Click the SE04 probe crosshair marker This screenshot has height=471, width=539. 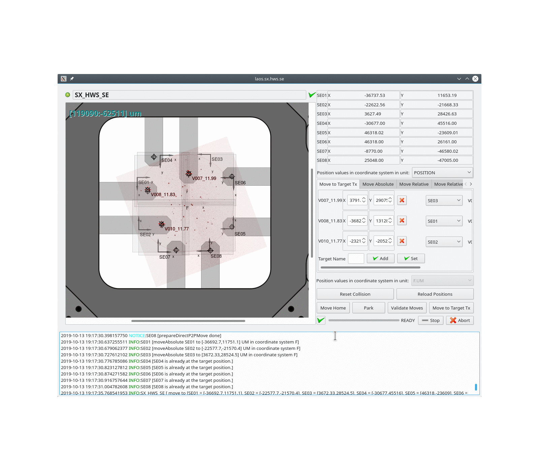coord(154,157)
